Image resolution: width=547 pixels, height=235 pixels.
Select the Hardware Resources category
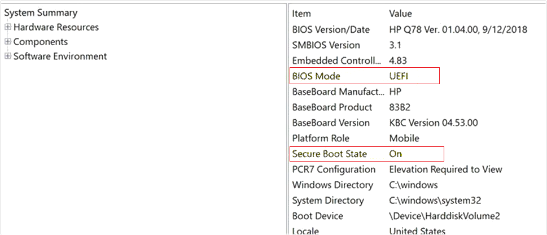pos(56,27)
